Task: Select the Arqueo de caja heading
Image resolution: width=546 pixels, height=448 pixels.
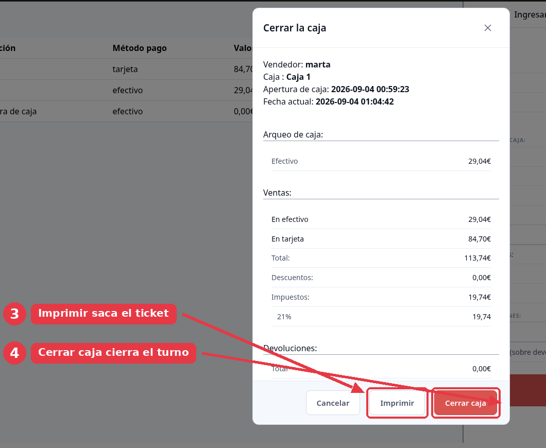Action: click(293, 134)
